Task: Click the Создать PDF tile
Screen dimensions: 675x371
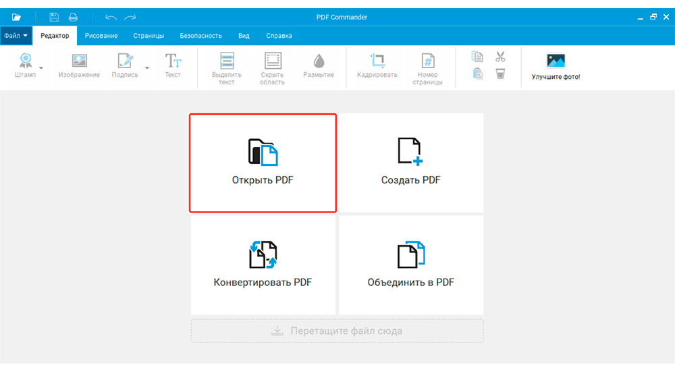Action: click(411, 163)
